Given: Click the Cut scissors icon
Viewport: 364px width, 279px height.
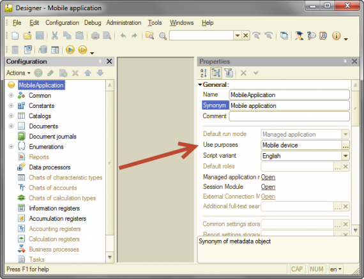Looking at the screenshot, I should (55, 36).
